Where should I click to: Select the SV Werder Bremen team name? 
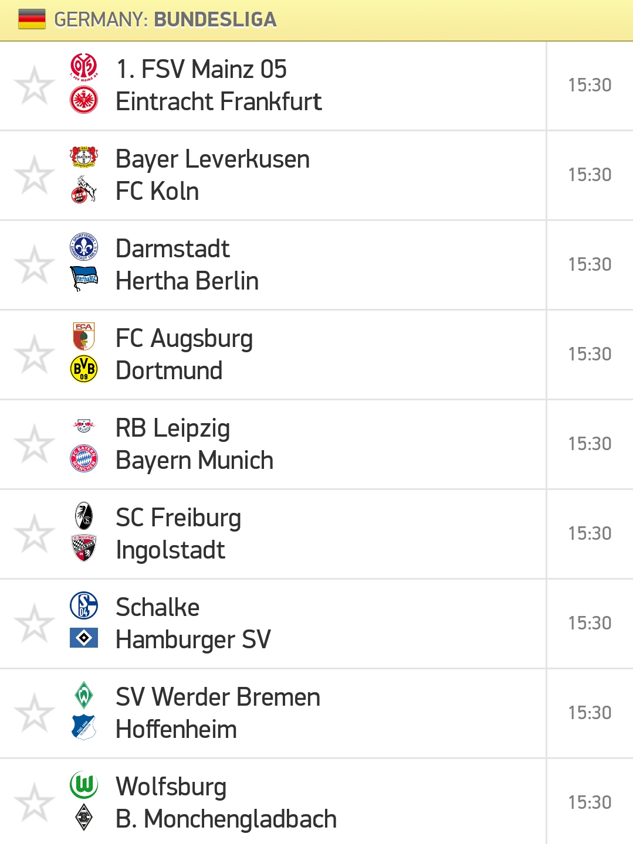[218, 697]
